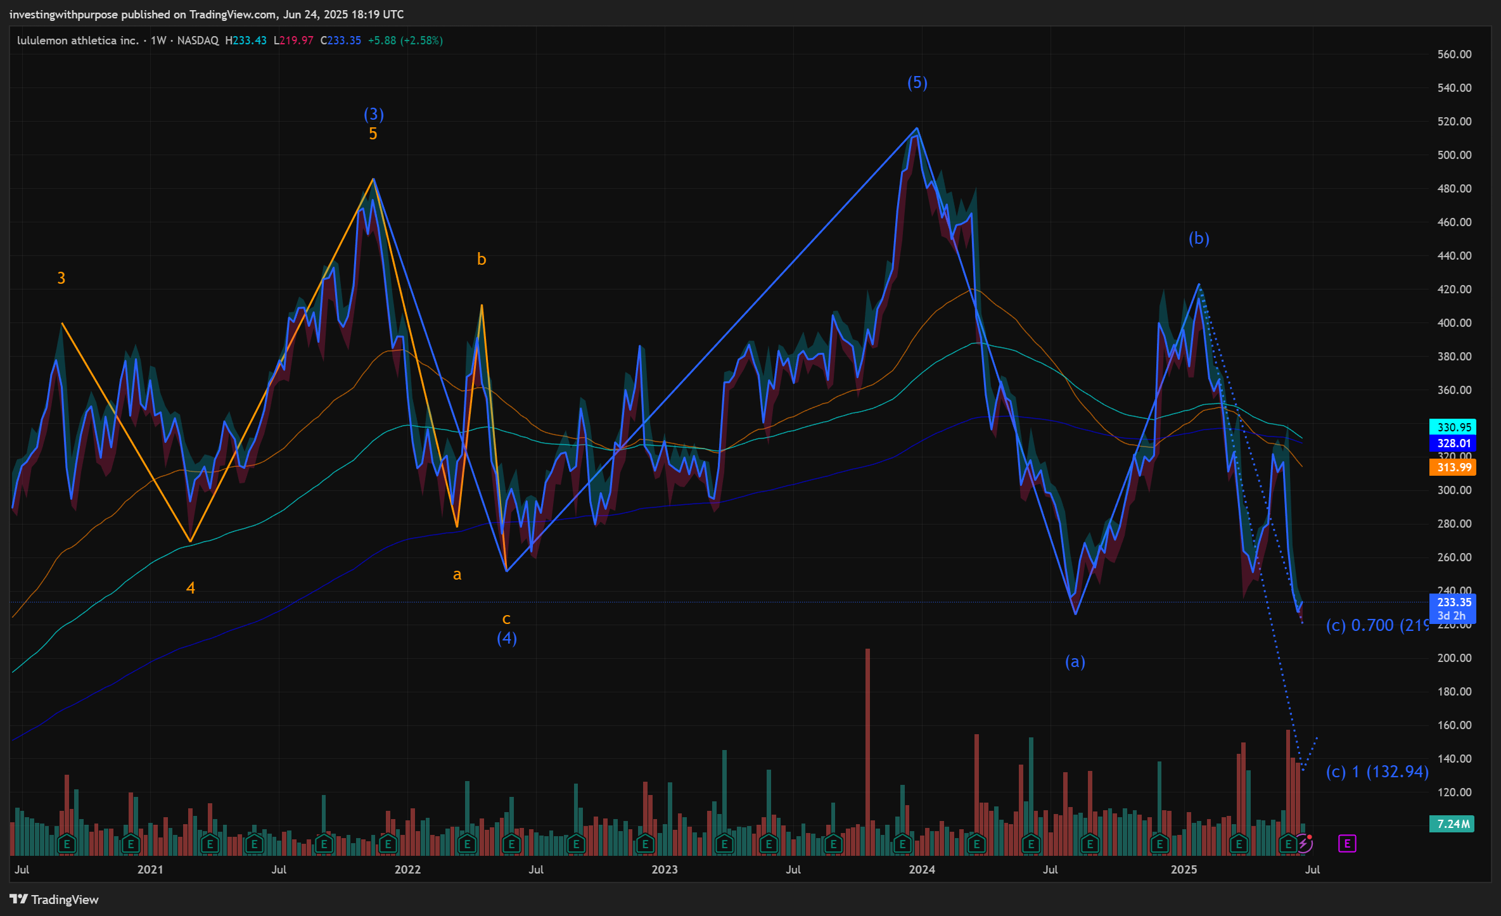Select the blue (5) wave label at the peak

tap(917, 82)
